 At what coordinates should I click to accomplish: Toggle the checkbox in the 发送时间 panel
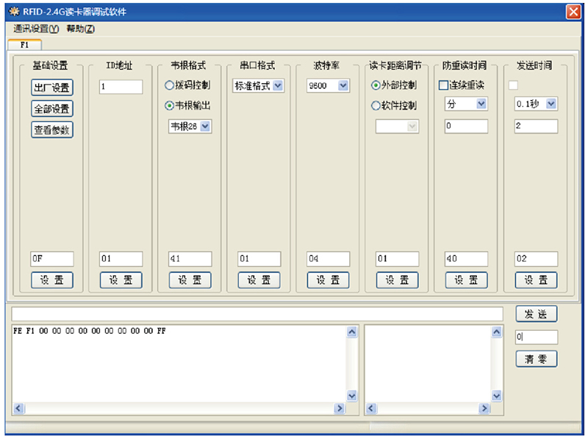tap(514, 85)
